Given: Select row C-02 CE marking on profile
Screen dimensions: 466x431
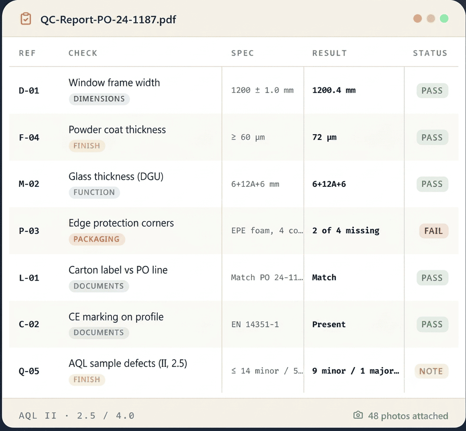Looking at the screenshot, I should click(233, 325).
